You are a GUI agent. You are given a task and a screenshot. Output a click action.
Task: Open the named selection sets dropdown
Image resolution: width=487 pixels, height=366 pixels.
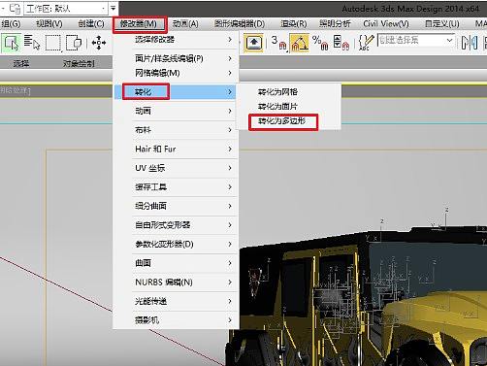coord(416,41)
